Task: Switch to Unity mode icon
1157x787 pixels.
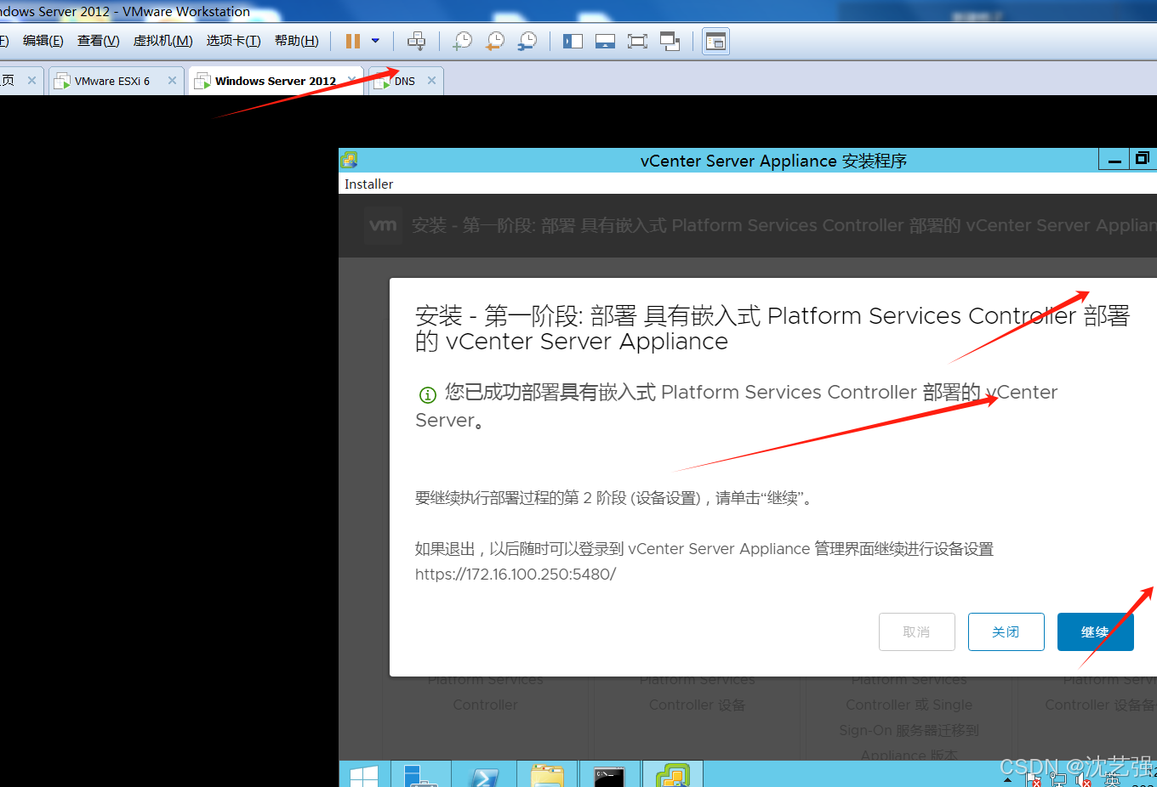Action: [x=670, y=41]
